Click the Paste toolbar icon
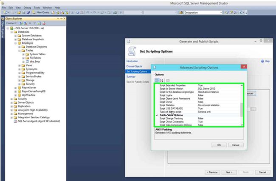 [82, 12]
